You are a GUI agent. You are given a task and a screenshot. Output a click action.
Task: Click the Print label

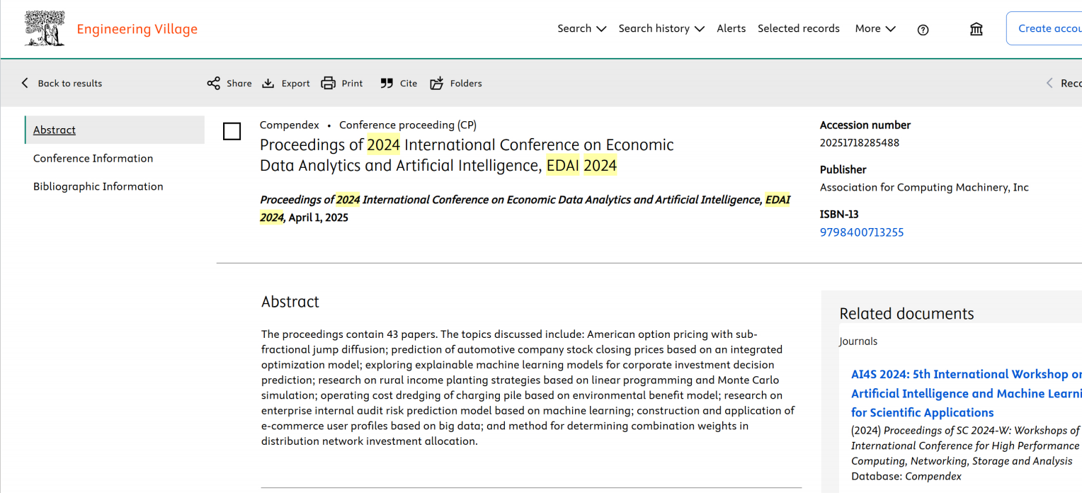[352, 84]
